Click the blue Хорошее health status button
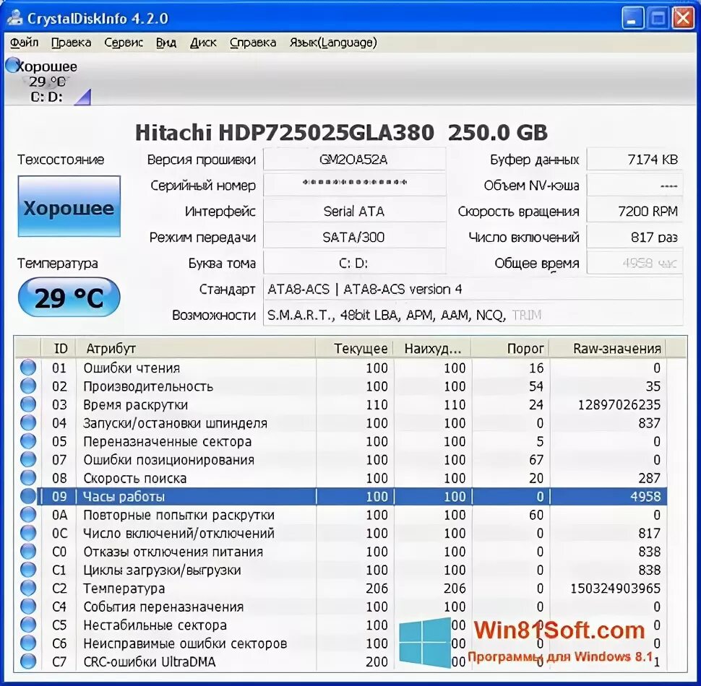This screenshot has width=701, height=686. pyautogui.click(x=69, y=206)
